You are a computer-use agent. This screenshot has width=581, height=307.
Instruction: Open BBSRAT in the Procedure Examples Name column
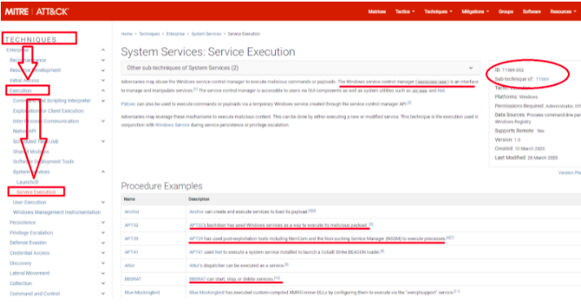(133, 278)
